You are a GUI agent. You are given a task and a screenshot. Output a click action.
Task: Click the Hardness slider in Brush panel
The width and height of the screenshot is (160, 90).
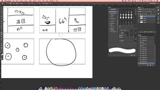coord(128,39)
